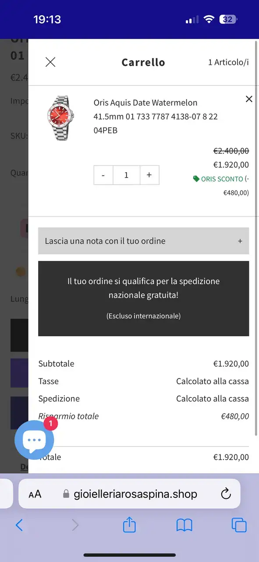
Task: Decrease quantity with minus button
Action: [103, 175]
